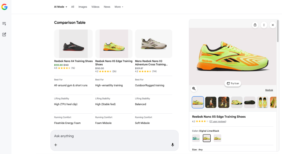Select the top-view pair gallery thumbnail
The image size is (282, 154).
pos(263,102)
